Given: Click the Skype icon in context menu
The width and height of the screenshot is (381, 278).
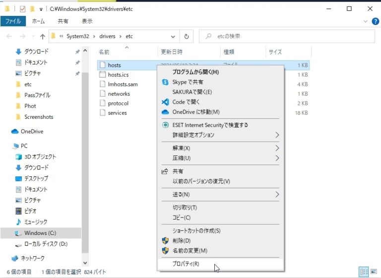Looking at the screenshot, I should click(x=165, y=82).
